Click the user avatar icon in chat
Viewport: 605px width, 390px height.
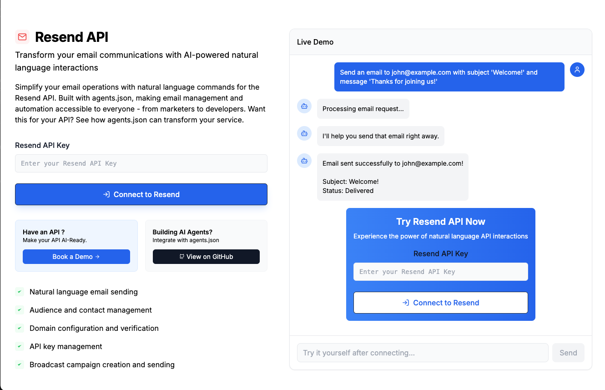click(577, 70)
